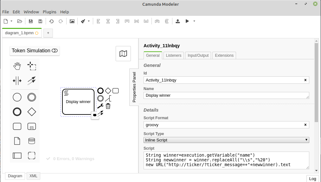
Task: Clear the Script Format field
Action: (x=305, y=125)
